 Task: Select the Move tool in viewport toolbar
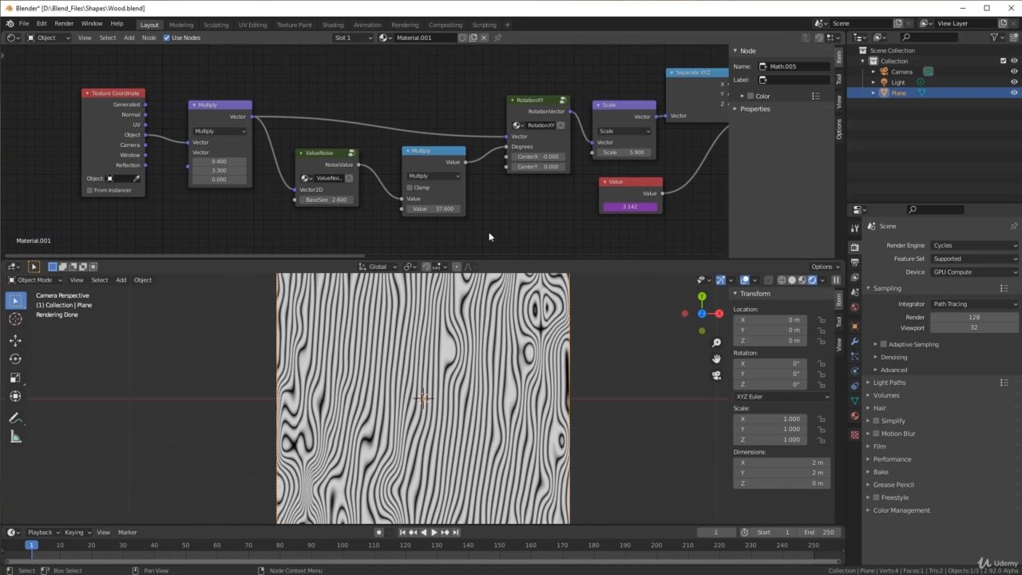pos(15,340)
